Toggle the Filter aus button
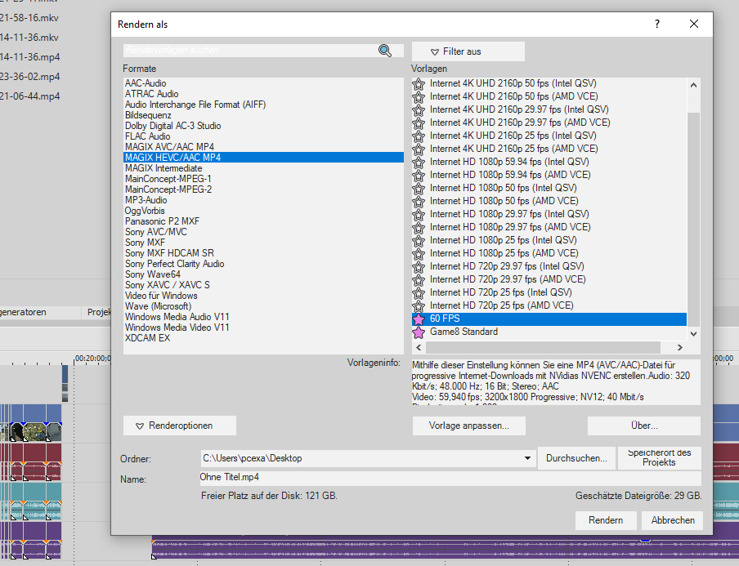The width and height of the screenshot is (739, 566). 468,51
